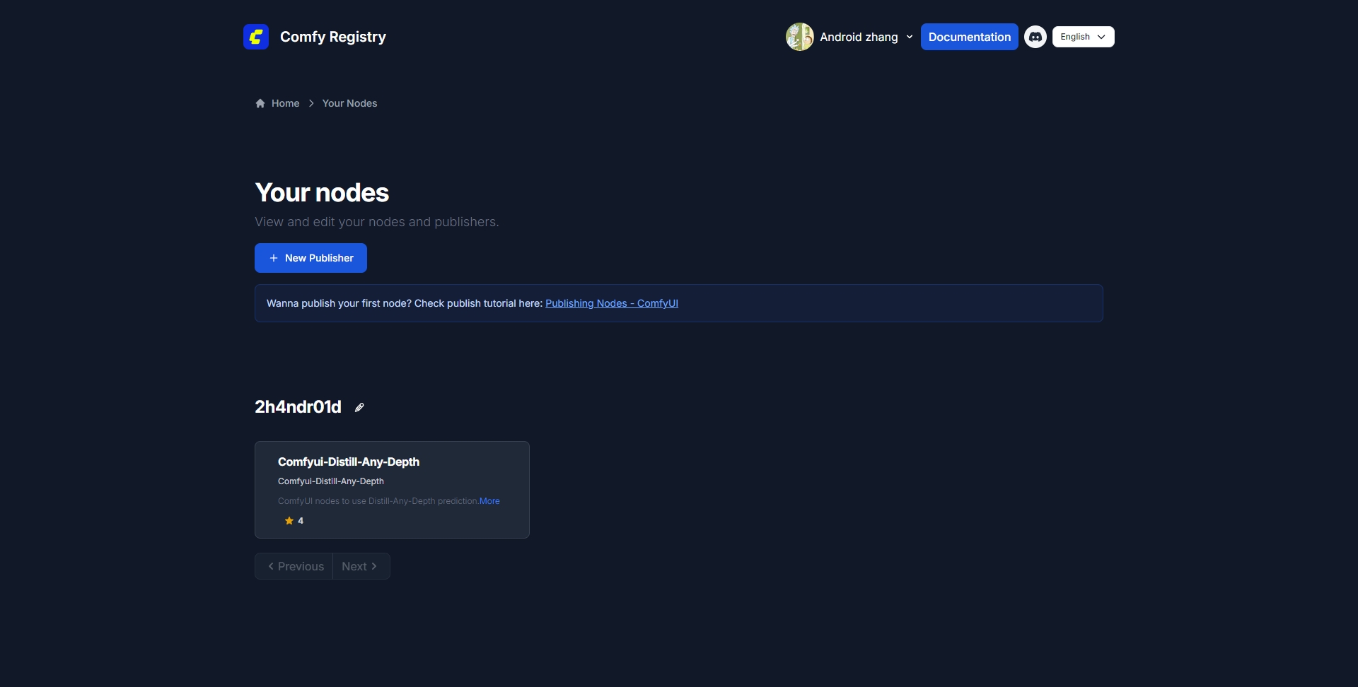Click the Comfy Registry logo icon
Viewport: 1358px width, 687px height.
255,37
